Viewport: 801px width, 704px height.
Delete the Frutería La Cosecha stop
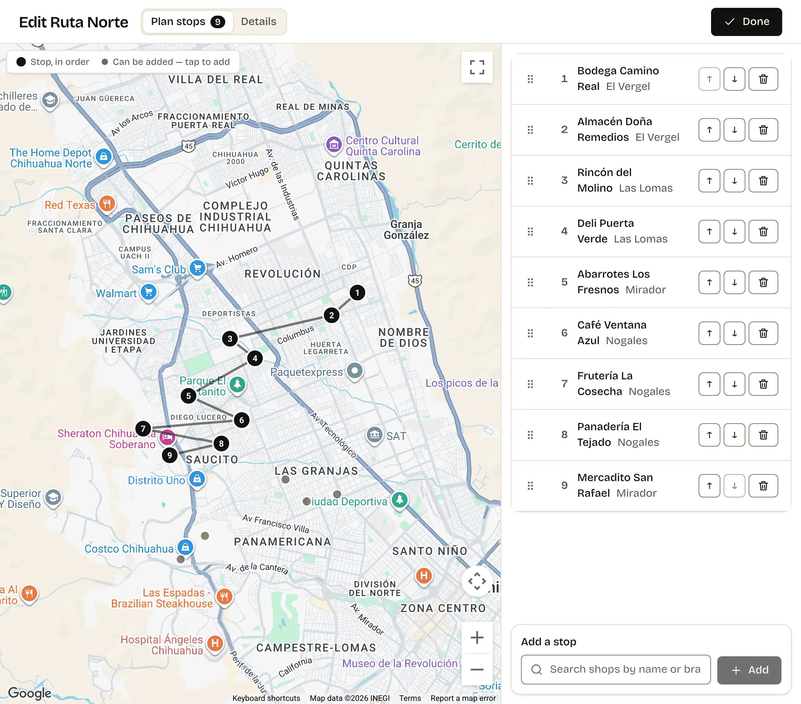763,384
